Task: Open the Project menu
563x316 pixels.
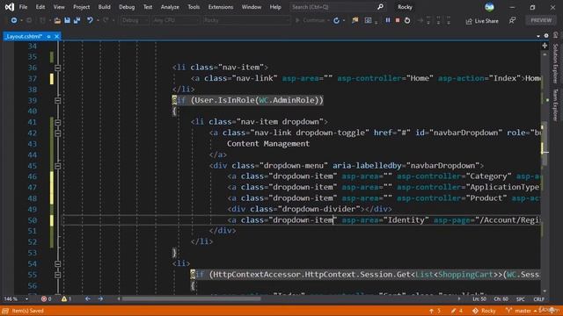Action: coord(82,7)
